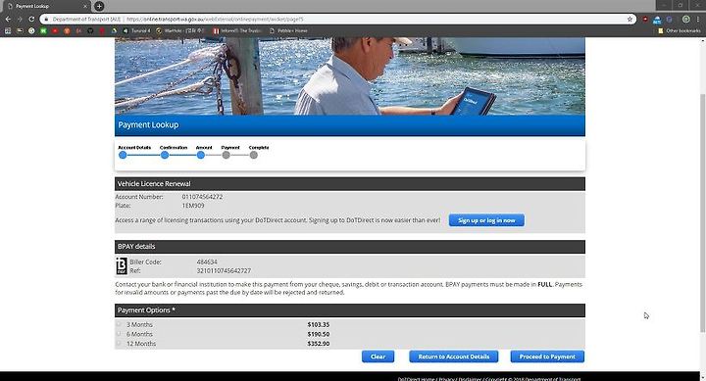
Task: Click the footer DoTDirect Home link
Action: [416, 379]
